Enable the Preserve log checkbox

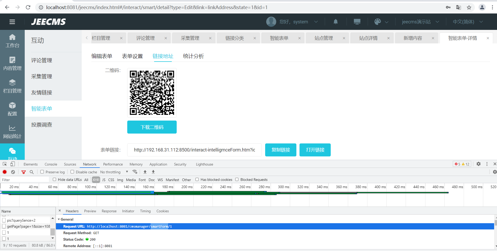pyautogui.click(x=42, y=172)
